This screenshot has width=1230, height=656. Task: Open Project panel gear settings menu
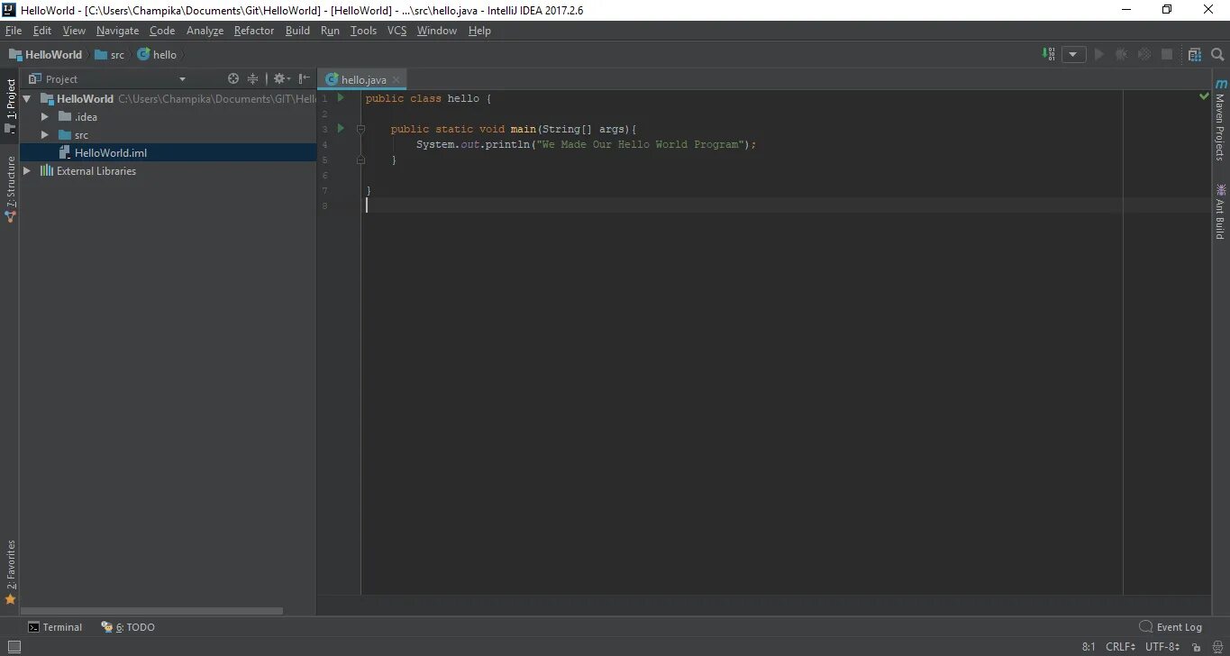[x=281, y=78]
